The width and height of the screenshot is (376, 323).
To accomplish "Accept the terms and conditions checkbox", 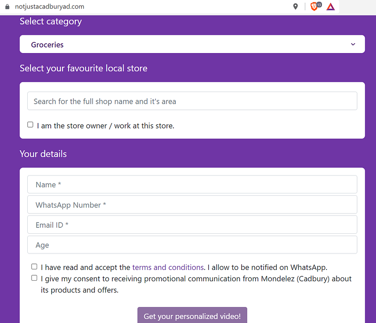I will [x=34, y=267].
